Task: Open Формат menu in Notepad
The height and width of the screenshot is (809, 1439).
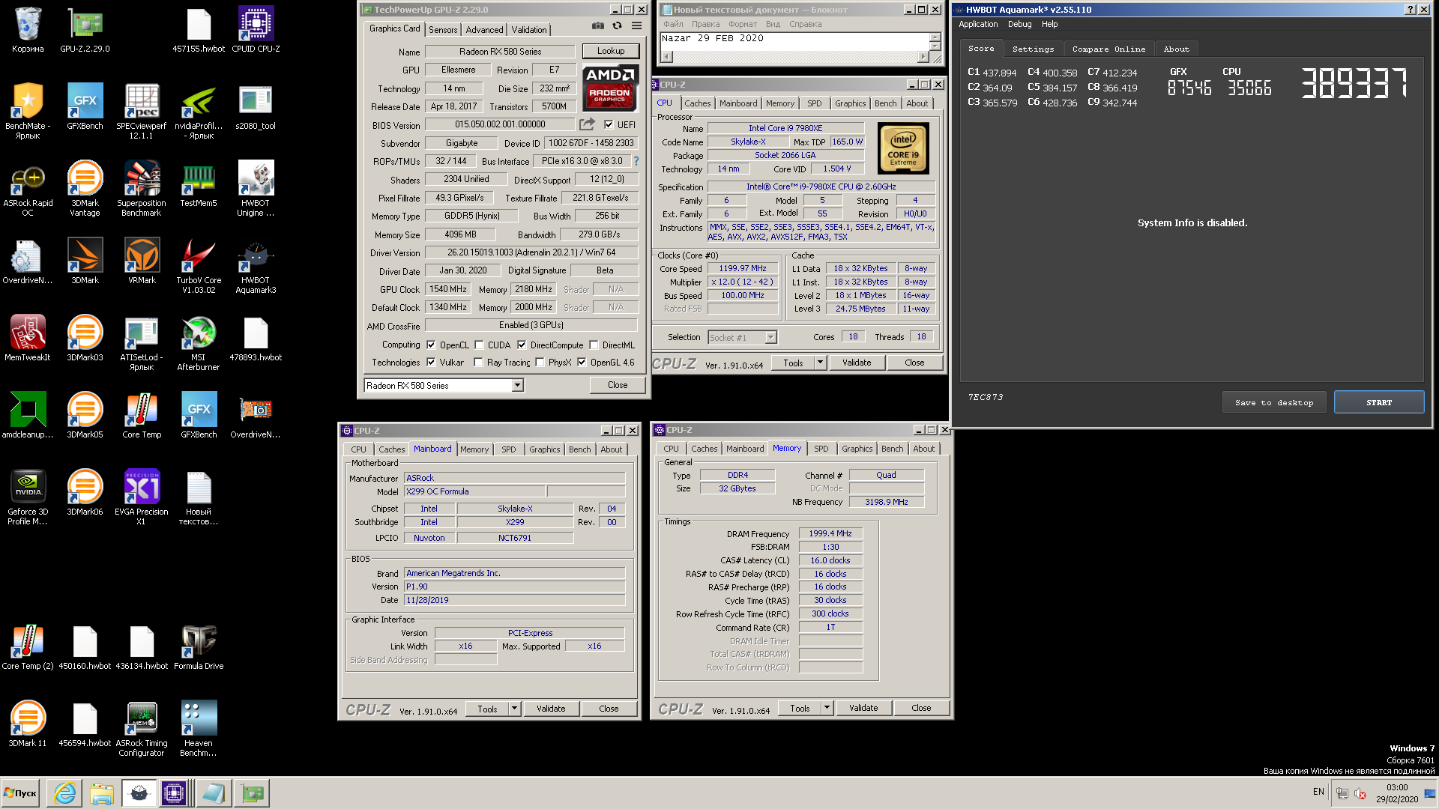Action: coord(742,24)
